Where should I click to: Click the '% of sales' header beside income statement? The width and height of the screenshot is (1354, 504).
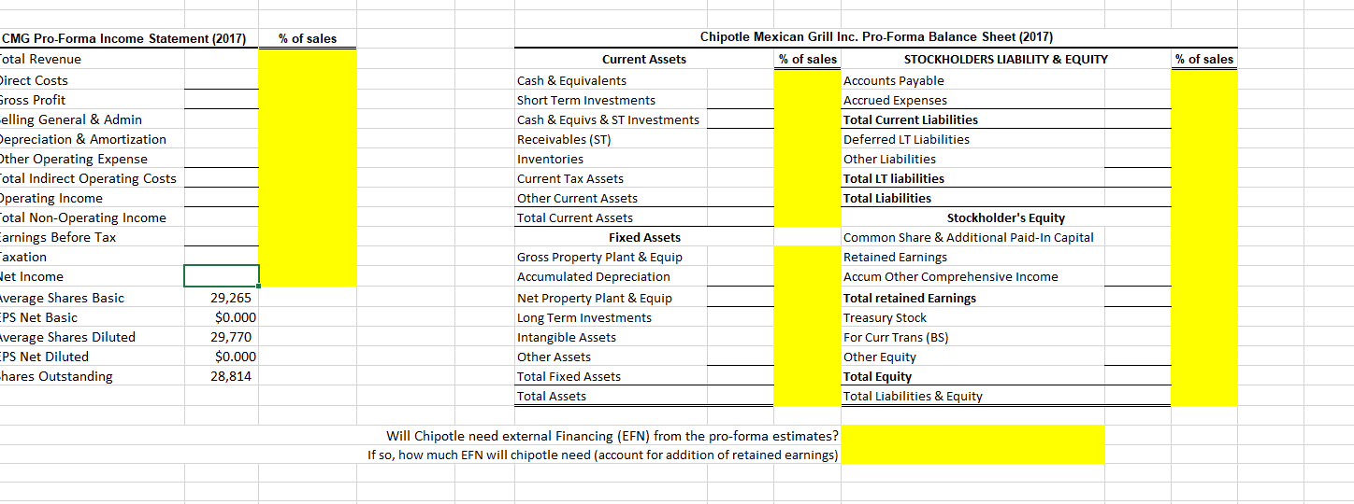tap(308, 38)
